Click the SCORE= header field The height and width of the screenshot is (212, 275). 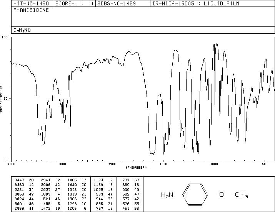(75, 3)
